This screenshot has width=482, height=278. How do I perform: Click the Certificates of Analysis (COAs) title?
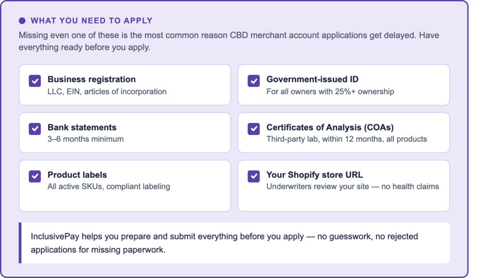329,127
